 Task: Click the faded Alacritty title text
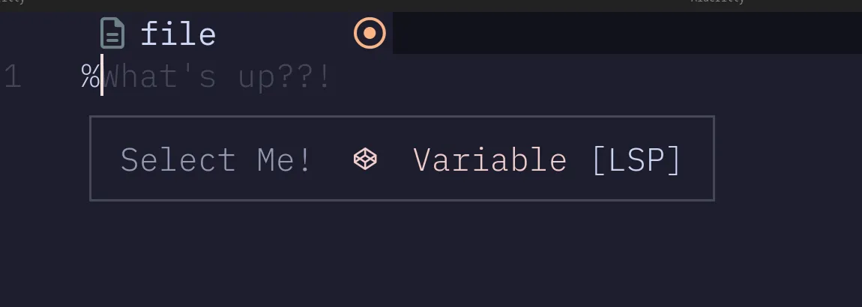(717, 2)
